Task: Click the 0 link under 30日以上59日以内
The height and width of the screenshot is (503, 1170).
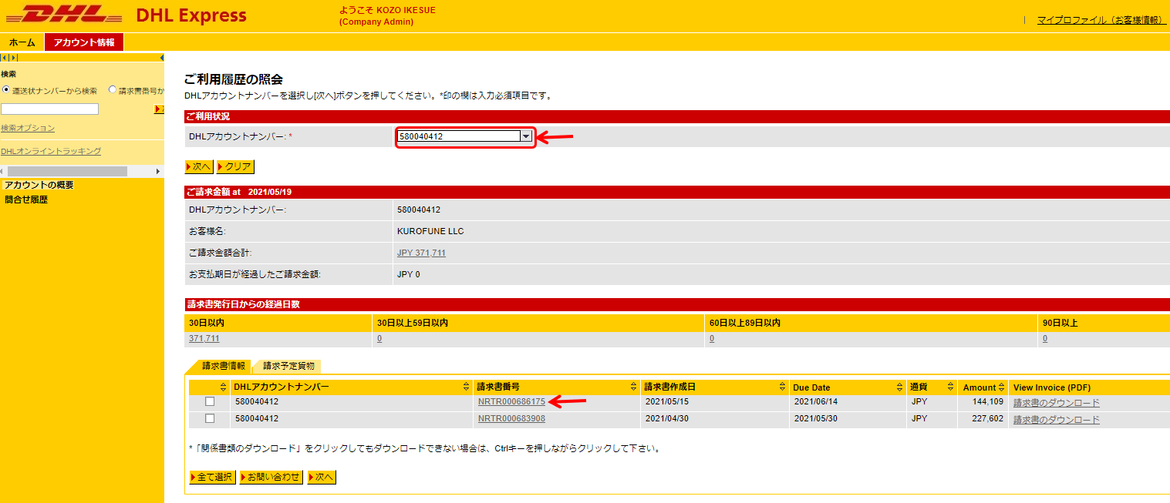Action: click(x=379, y=338)
